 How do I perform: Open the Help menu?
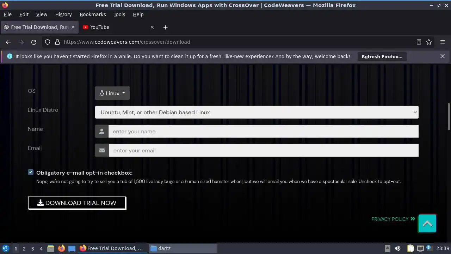(138, 14)
